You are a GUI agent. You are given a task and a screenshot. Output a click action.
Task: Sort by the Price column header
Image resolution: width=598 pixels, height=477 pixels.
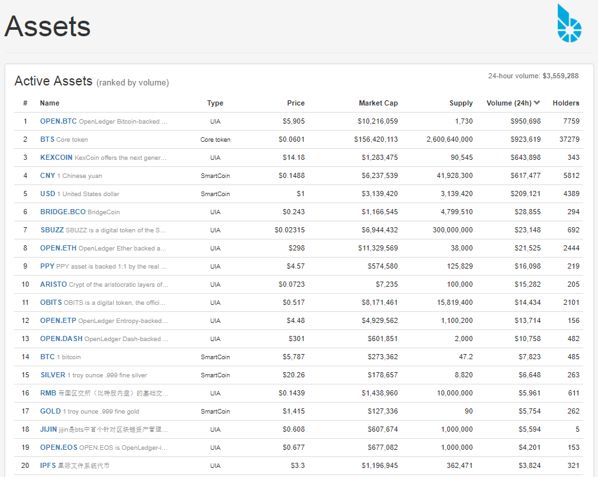point(295,103)
